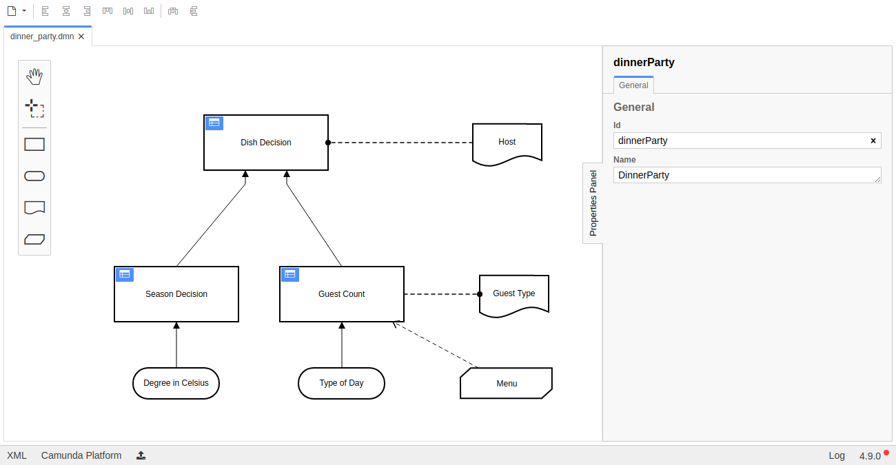
Task: Activate the hand tool in palette
Action: pos(34,76)
